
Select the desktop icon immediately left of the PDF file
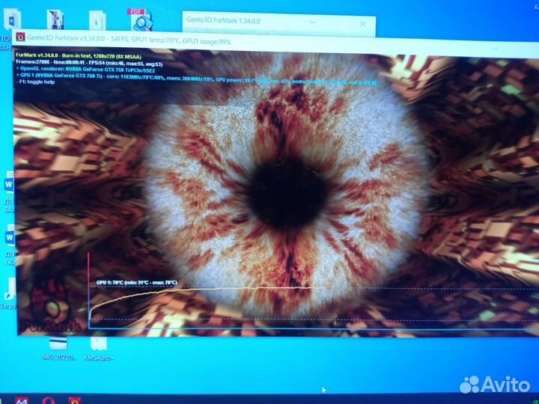click(97, 20)
